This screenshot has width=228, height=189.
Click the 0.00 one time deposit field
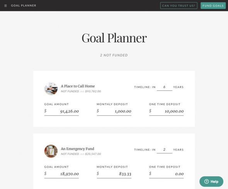click(166, 174)
